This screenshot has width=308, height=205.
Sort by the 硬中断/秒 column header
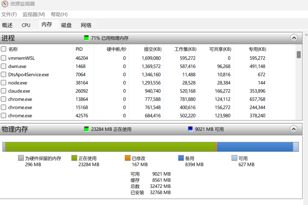pyautogui.click(x=116, y=49)
